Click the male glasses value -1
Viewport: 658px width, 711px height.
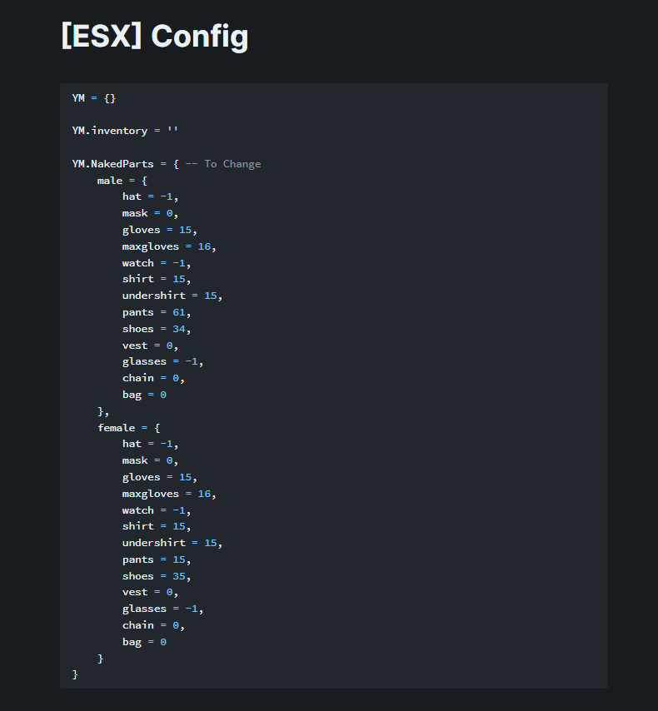coord(192,361)
